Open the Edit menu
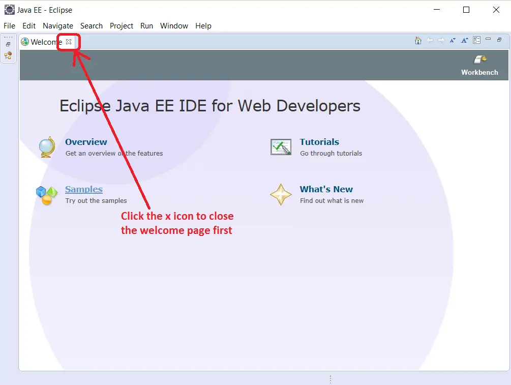The image size is (511, 385). click(29, 26)
